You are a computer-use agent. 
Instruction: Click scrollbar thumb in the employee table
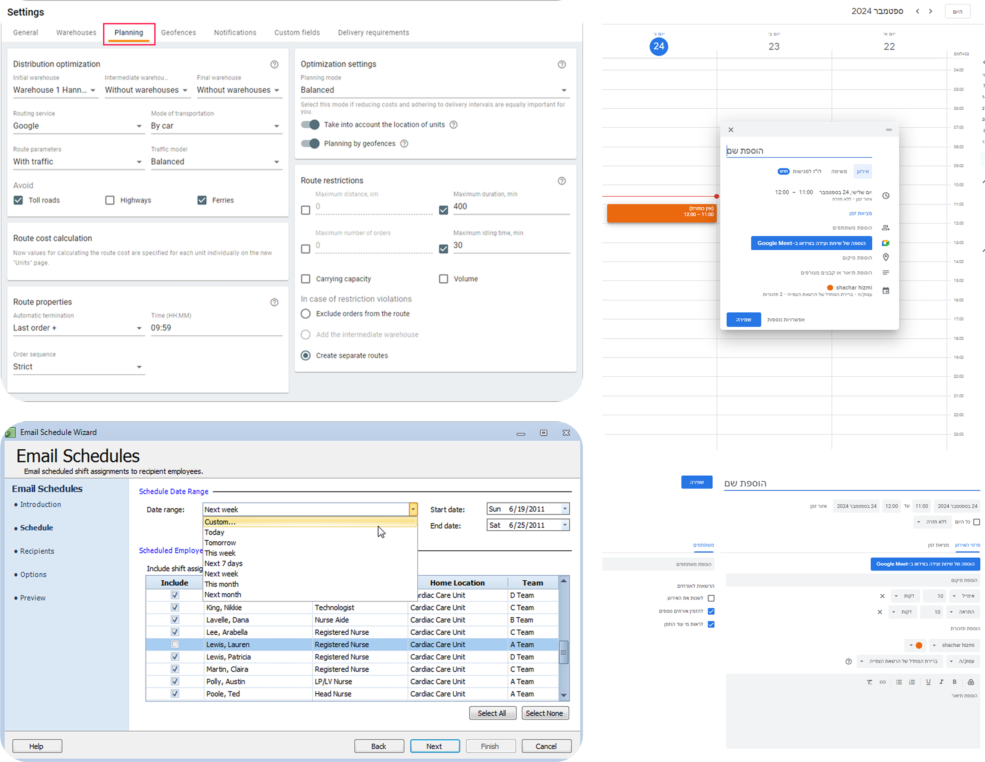563,652
